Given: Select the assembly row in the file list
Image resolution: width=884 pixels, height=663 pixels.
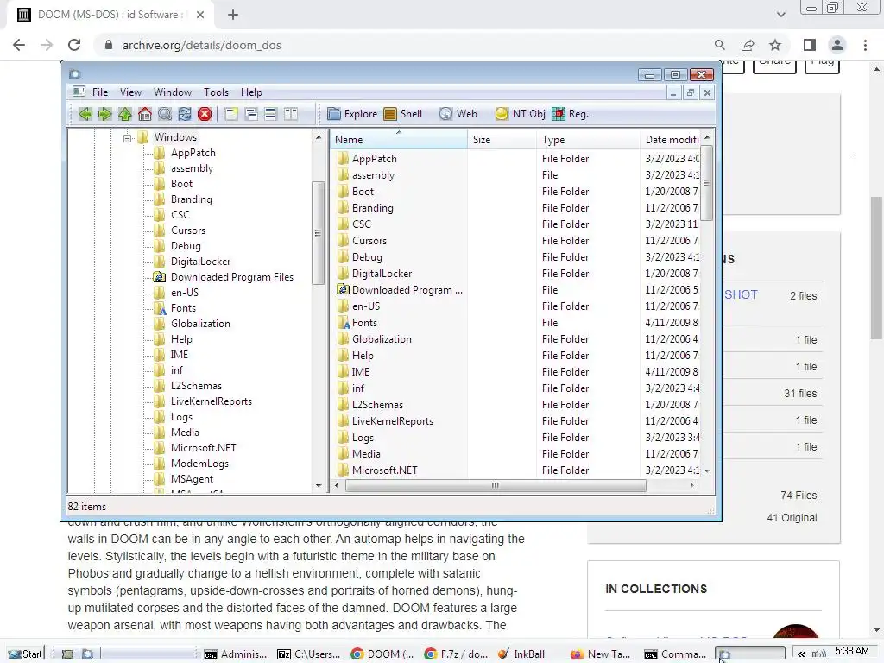Looking at the screenshot, I should click(x=516, y=175).
